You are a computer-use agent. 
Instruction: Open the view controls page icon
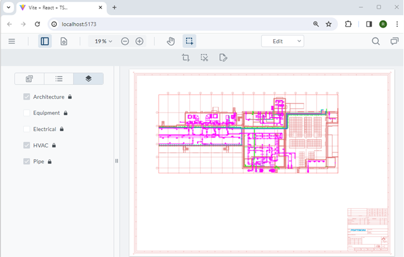pyautogui.click(x=64, y=41)
